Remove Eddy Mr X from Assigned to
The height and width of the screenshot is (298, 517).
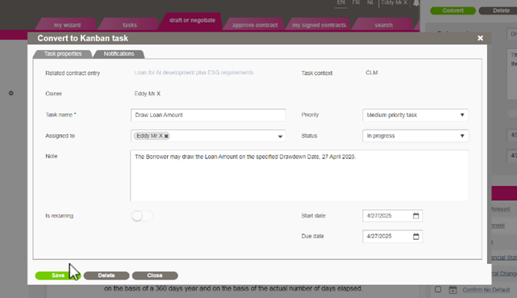[166, 136]
